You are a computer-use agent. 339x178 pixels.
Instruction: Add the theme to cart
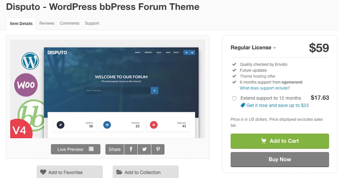tap(280, 141)
